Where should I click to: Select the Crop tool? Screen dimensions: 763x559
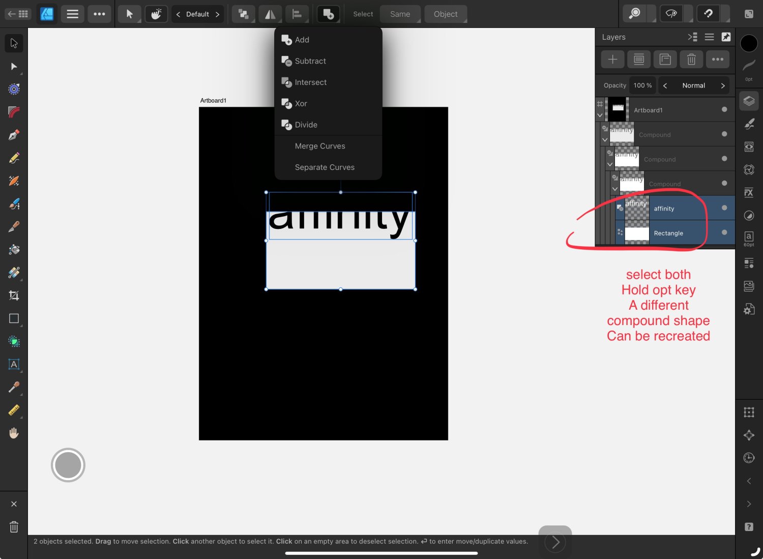pyautogui.click(x=14, y=296)
